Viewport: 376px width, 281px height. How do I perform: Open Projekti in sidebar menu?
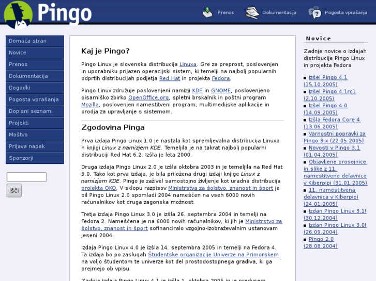[x=35, y=123]
